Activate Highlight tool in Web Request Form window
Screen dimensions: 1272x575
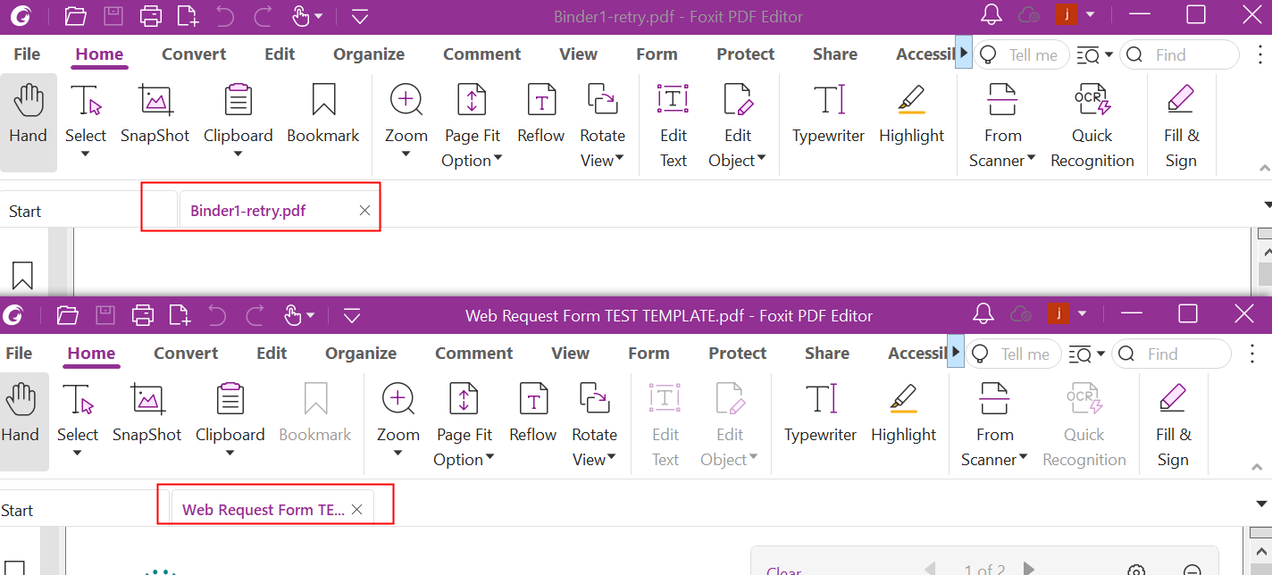click(903, 413)
